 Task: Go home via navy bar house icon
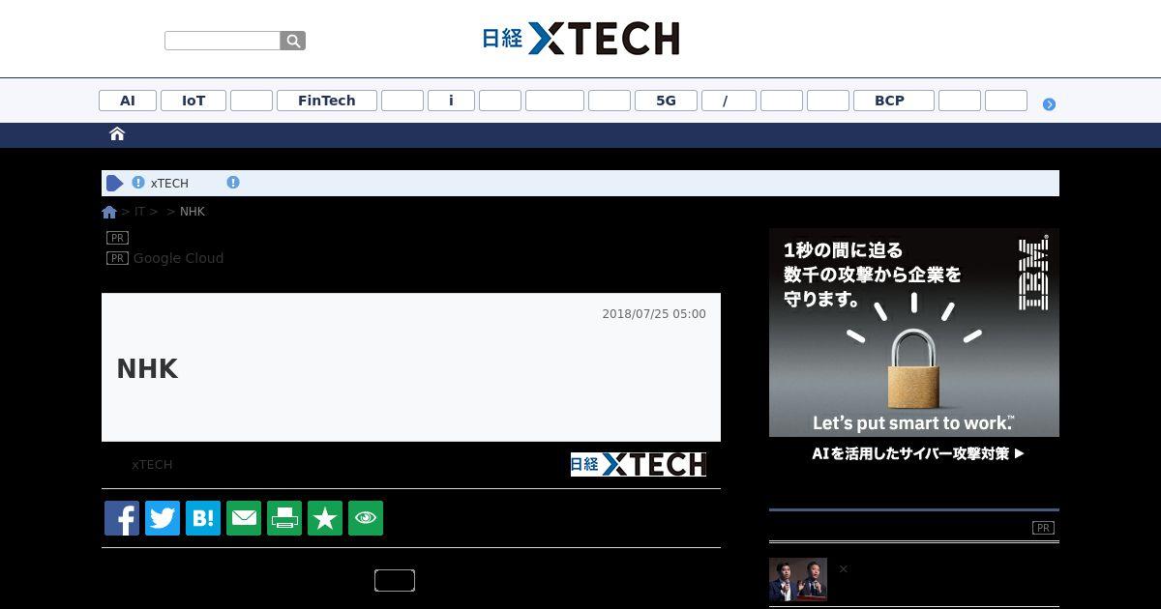[117, 134]
